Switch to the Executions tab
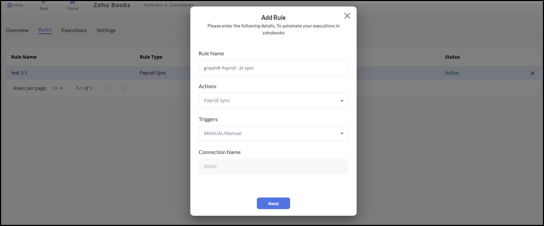Screen dimensions: 544x226 (x=74, y=30)
